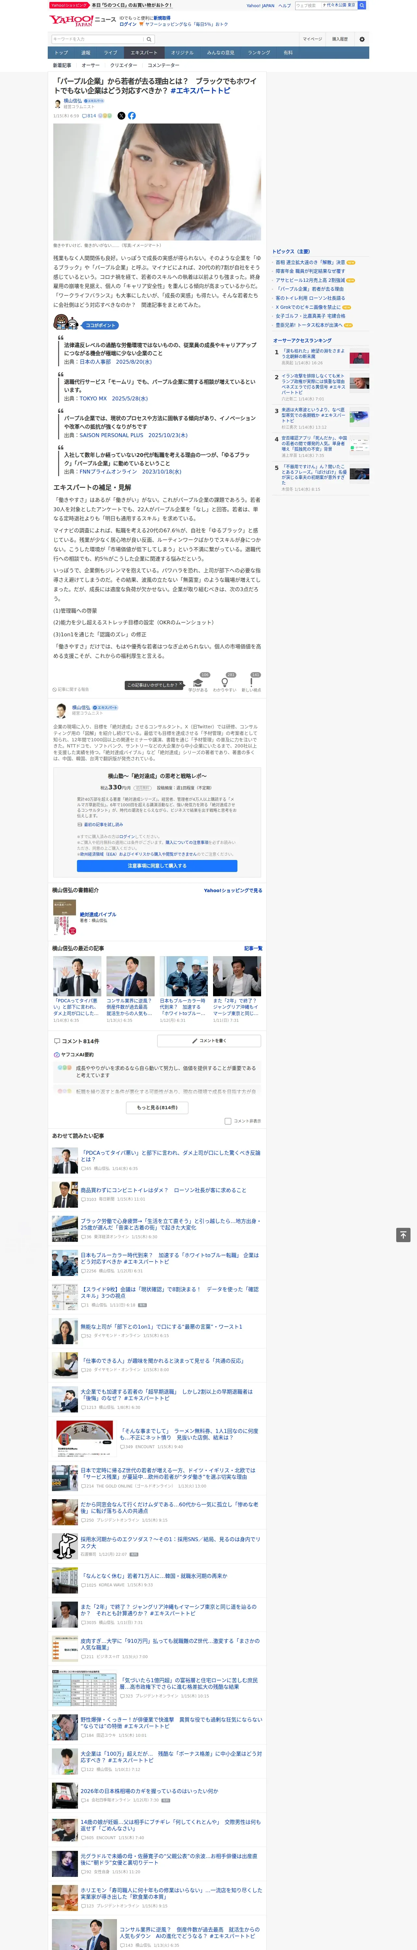The width and height of the screenshot is (417, 1950).
Task: Click the 絶対達成バイブル book cover
Action: pyautogui.click(x=64, y=917)
